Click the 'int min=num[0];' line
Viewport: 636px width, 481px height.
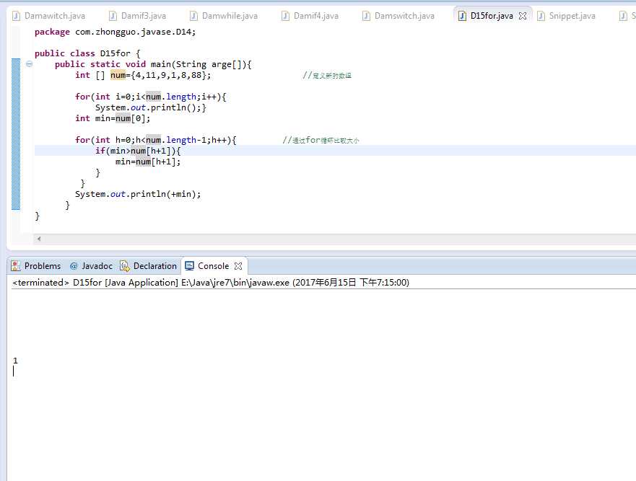pos(113,118)
